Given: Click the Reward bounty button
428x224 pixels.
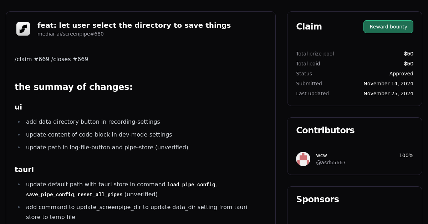Looking at the screenshot, I should click(x=388, y=27).
